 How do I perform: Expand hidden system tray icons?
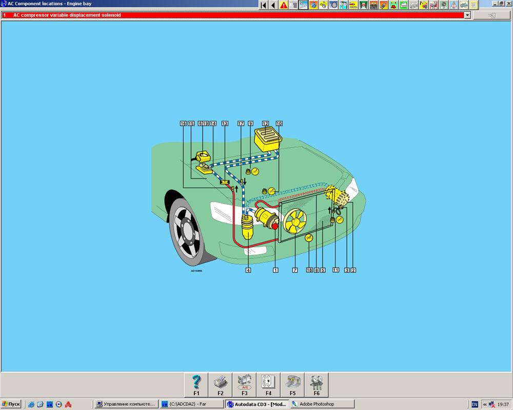click(485, 404)
